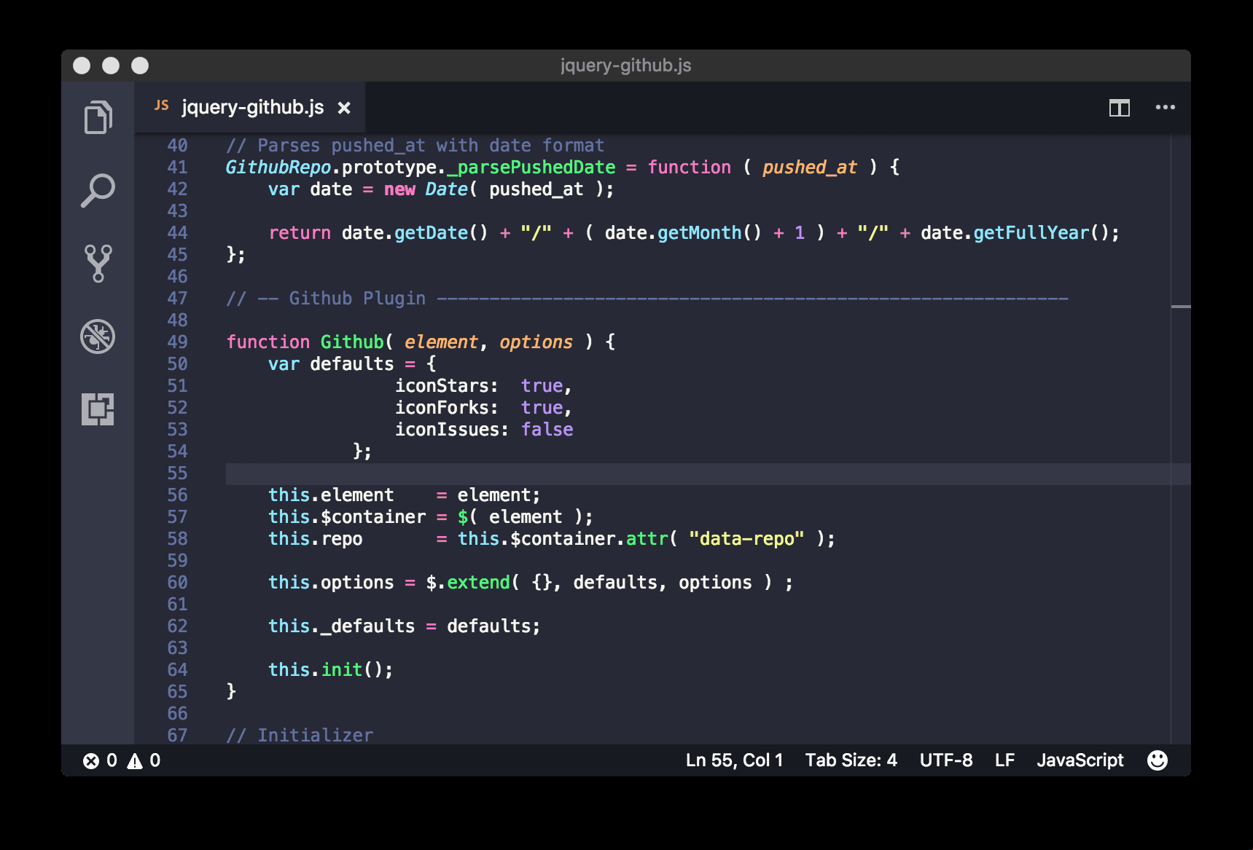Open the Debug view icon
Image resolution: width=1253 pixels, height=850 pixels.
click(98, 337)
